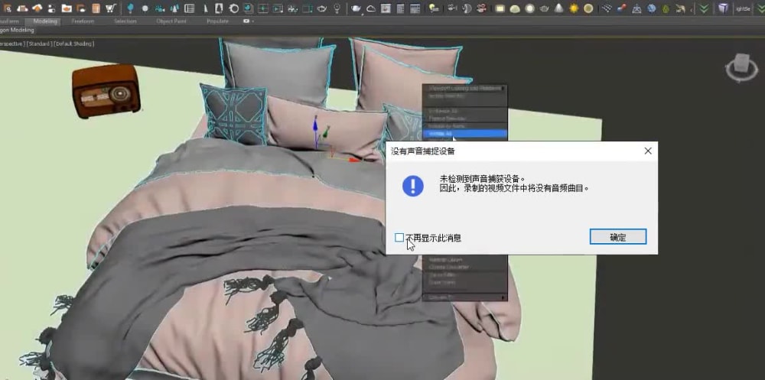Viewport: 765px width, 380px height.
Task: Tick the 不再显示此消息 checkbox
Action: click(399, 238)
